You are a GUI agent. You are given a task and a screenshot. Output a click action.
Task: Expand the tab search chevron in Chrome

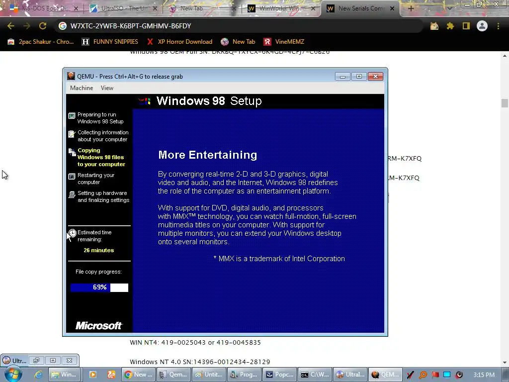click(x=449, y=8)
